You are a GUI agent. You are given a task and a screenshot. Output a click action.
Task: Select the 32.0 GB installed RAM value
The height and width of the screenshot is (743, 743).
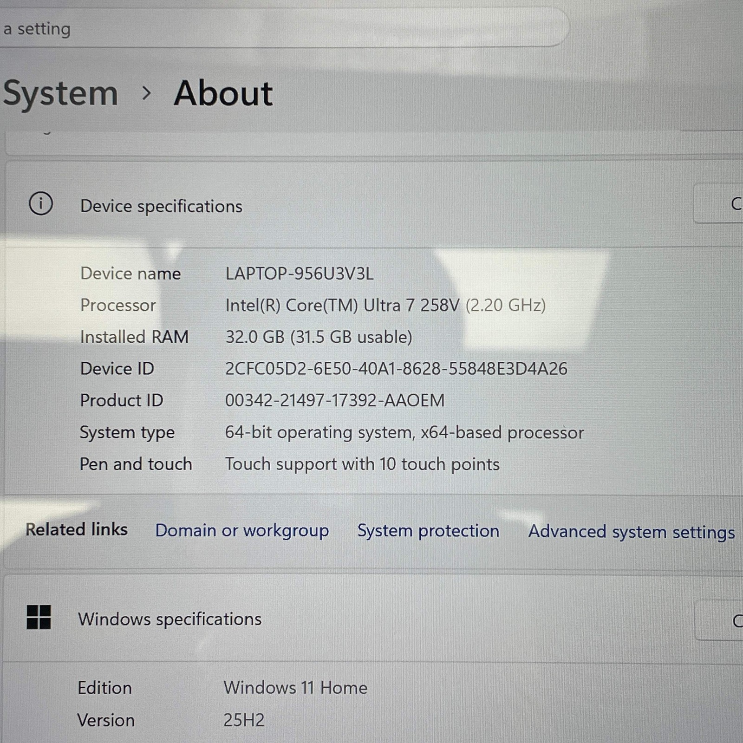(319, 337)
